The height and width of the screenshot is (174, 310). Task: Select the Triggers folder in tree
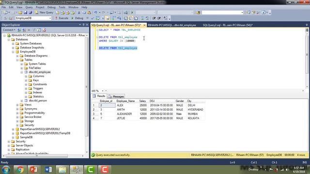tap(38, 88)
